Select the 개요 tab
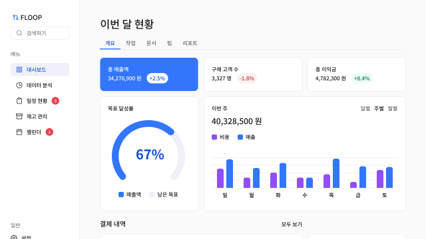Viewport: 426px width, 239px height. (110, 43)
